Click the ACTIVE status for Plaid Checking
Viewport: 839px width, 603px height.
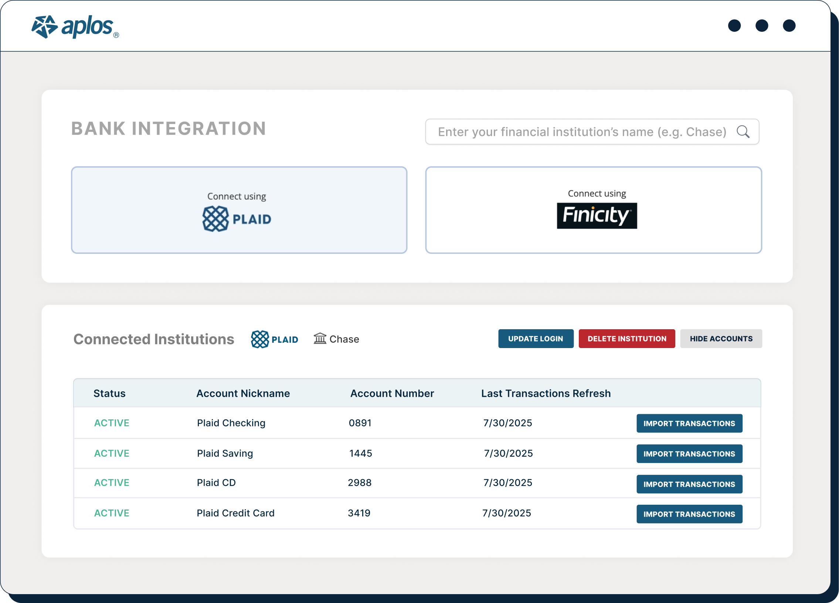(112, 423)
